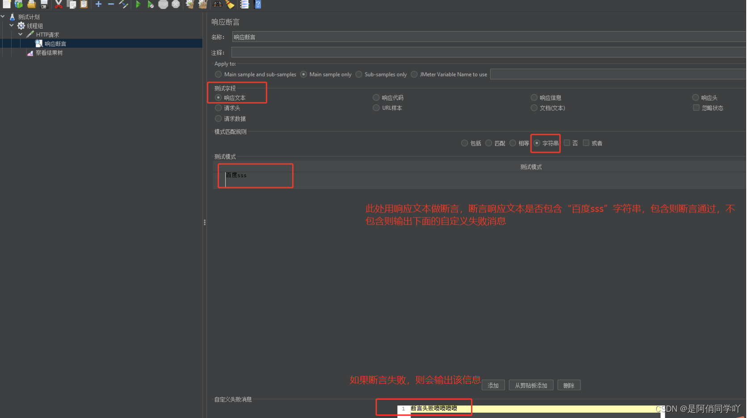Select 请求头 radio button

pos(218,108)
